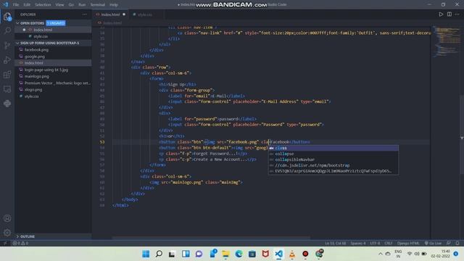This screenshot has height=261, width=464.
Task: Change end of line sequence CRLF
Action: point(389,244)
